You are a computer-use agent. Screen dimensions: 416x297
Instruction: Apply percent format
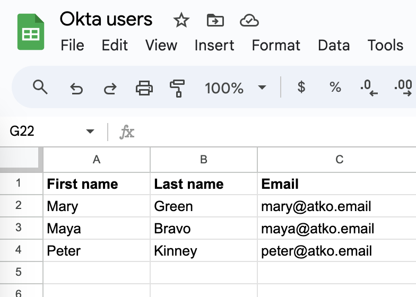point(335,87)
